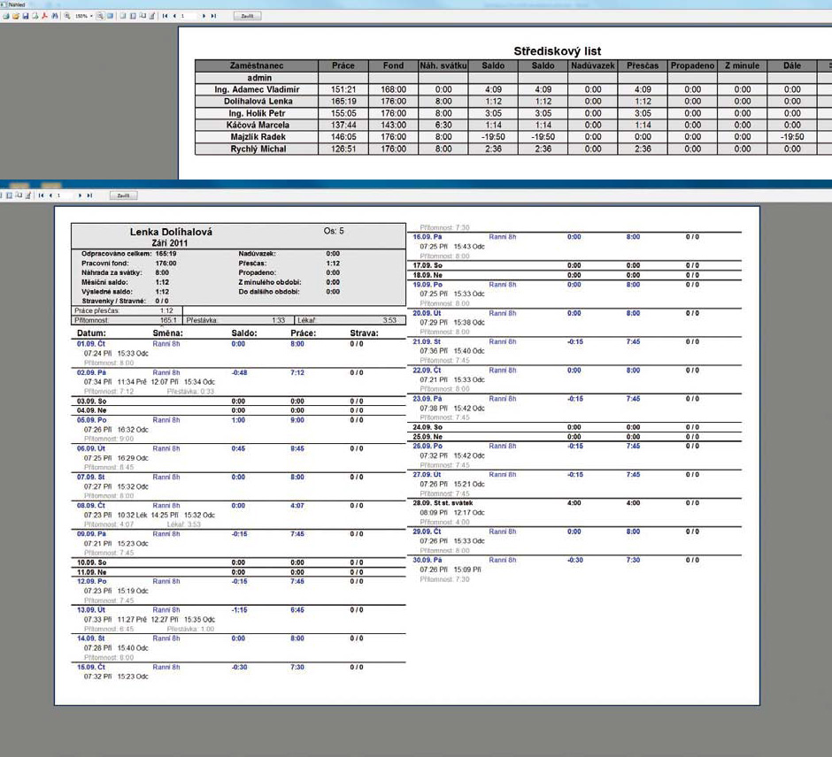Image resolution: width=832 pixels, height=757 pixels.
Task: Click Káčová's Fond value 143:00
Action: click(393, 125)
